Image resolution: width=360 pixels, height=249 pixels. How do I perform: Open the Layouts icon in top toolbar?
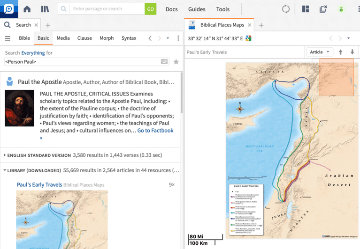pos(306,9)
